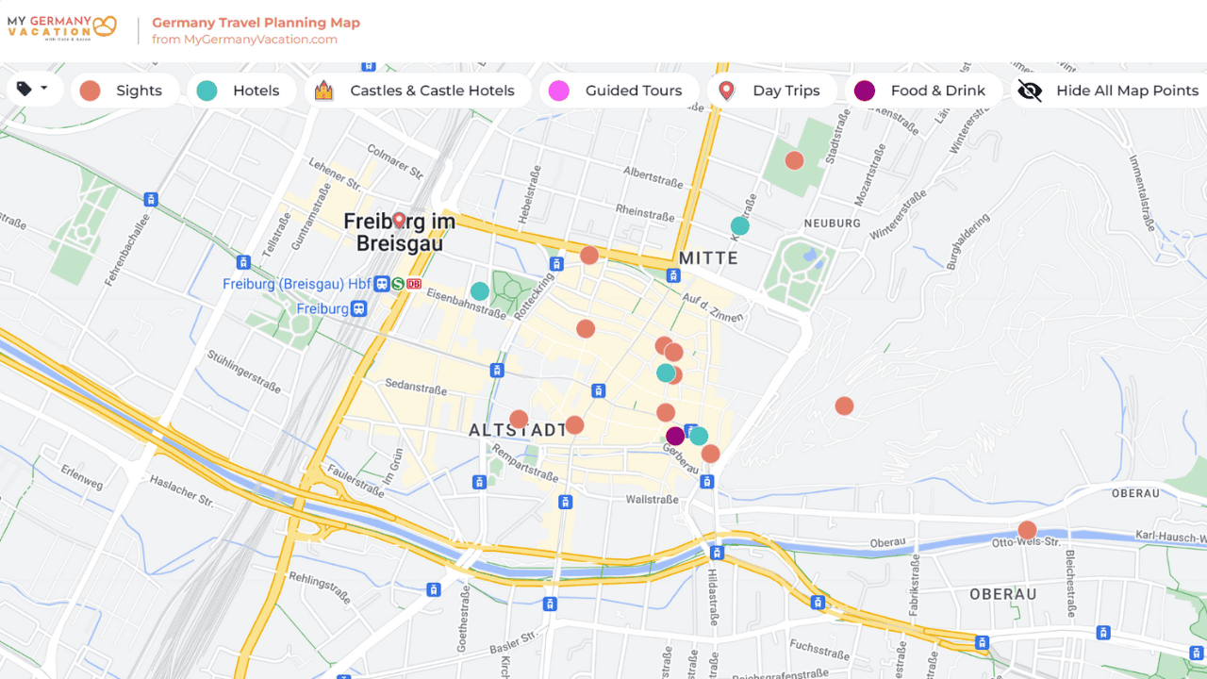Select Sights marker in park near Stadtstraße
Image resolution: width=1207 pixels, height=679 pixels.
click(x=795, y=160)
